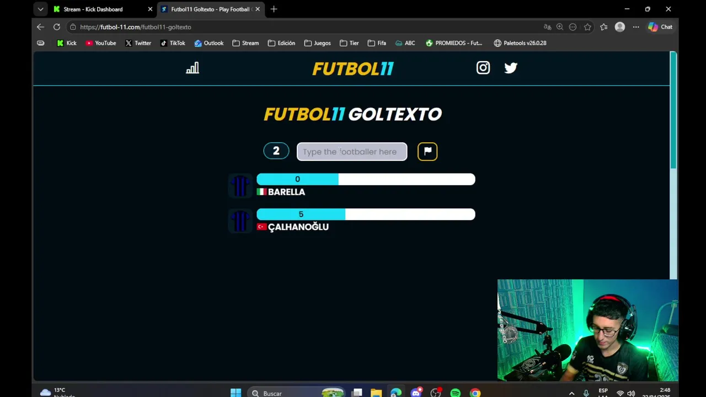Viewport: 706px width, 397px height.
Task: Open the Outlook bookmark
Action: 209,43
